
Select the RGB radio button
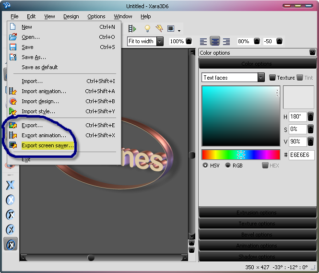(x=228, y=166)
